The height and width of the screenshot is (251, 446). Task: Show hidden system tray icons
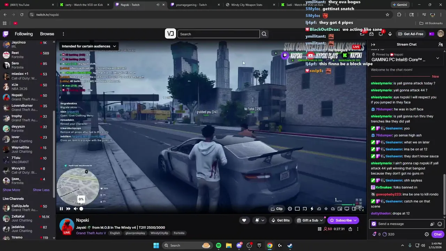point(402,245)
